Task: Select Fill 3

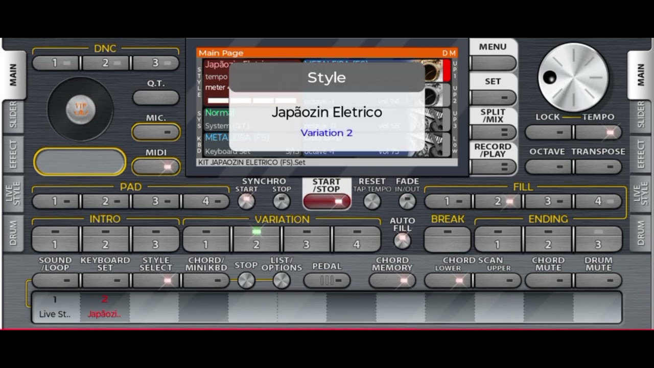Action: coord(548,201)
